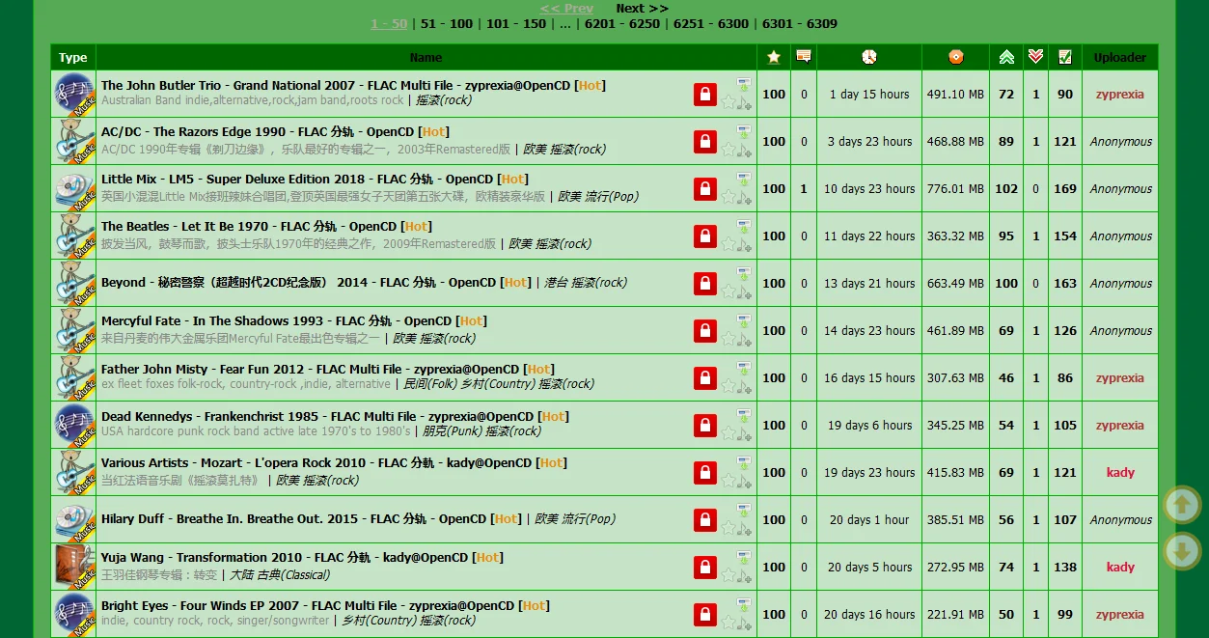Image resolution: width=1209 pixels, height=638 pixels.
Task: Download the John Butler Trio torrent file
Action: point(743,84)
